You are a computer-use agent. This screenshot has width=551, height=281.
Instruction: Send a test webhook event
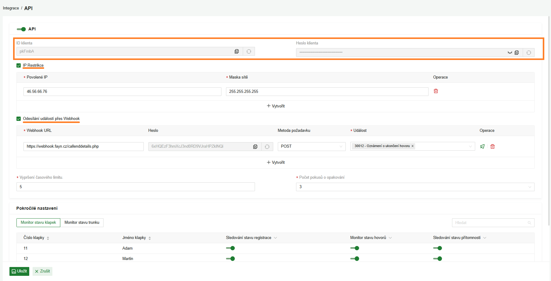tap(482, 146)
